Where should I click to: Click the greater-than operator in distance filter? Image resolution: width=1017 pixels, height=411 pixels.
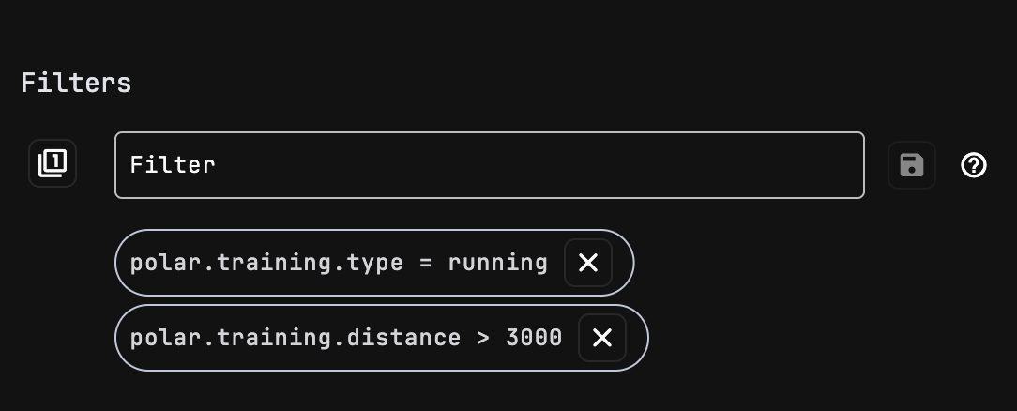(483, 339)
